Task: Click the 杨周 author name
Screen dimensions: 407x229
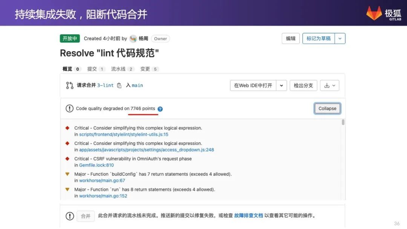Action: click(x=143, y=38)
